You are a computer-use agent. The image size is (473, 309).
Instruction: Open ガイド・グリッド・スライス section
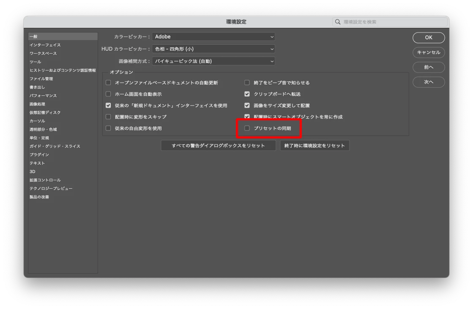[x=63, y=146]
